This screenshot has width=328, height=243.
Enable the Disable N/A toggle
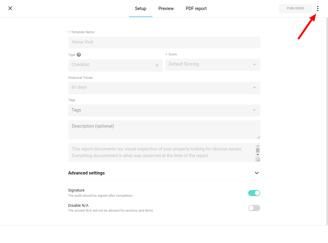pyautogui.click(x=254, y=208)
